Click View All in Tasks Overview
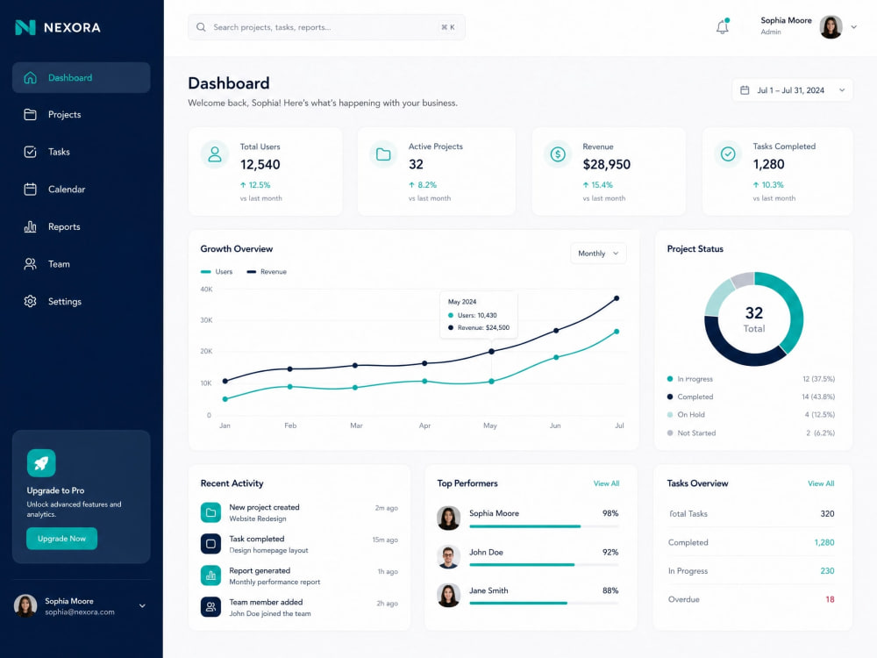The width and height of the screenshot is (877, 658). pos(821,483)
